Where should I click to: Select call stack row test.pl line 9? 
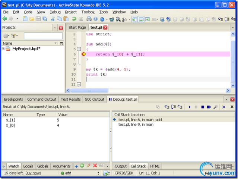point(174,125)
